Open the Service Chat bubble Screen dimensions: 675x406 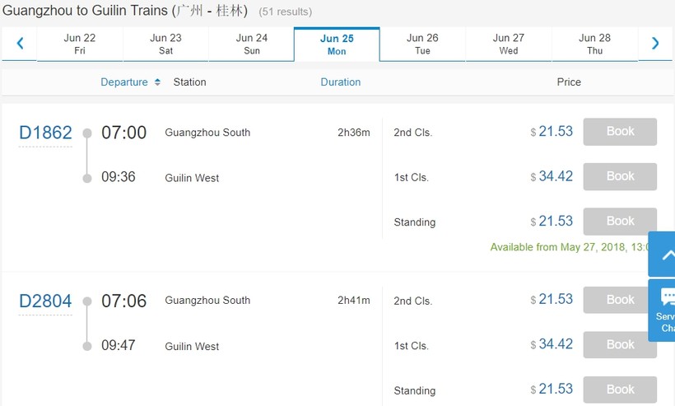point(663,310)
